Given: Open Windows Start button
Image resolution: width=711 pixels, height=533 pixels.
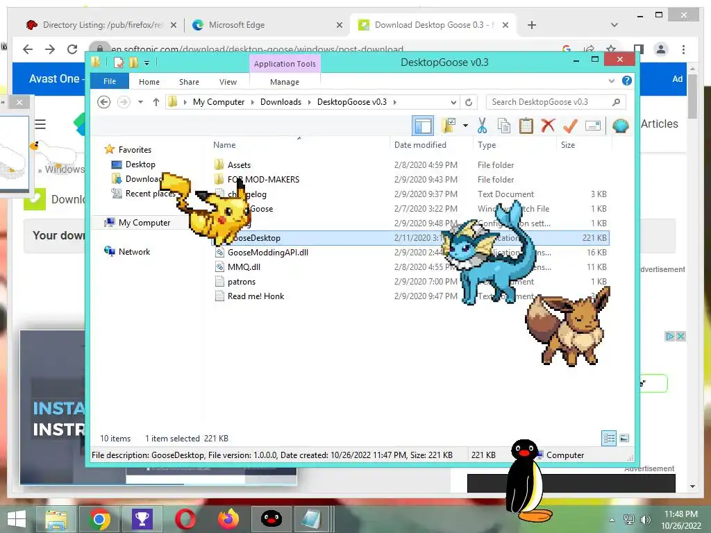Looking at the screenshot, I should pyautogui.click(x=17, y=518).
